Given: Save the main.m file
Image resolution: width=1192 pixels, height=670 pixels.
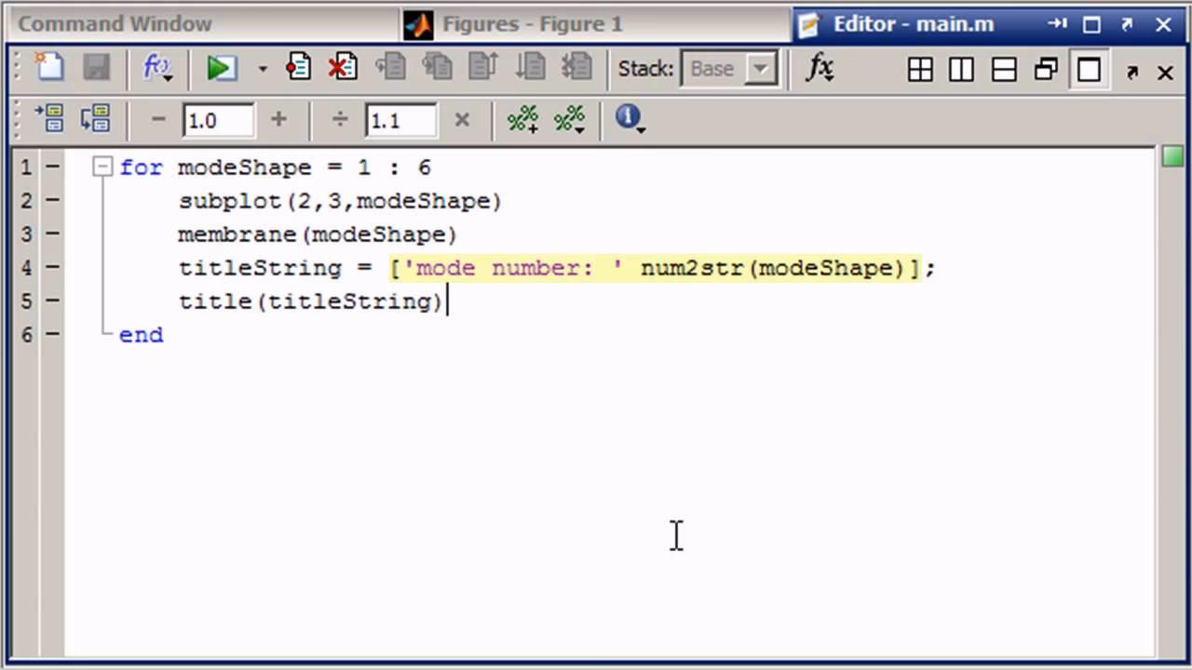Looking at the screenshot, I should (x=97, y=68).
